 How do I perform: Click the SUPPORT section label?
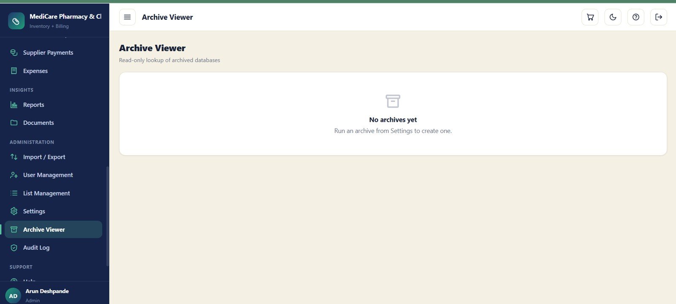(21, 267)
